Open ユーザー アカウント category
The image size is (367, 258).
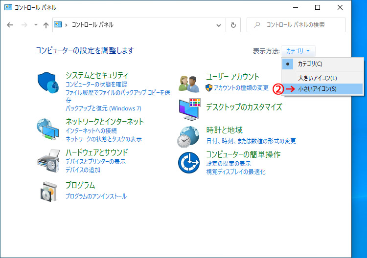click(x=232, y=76)
